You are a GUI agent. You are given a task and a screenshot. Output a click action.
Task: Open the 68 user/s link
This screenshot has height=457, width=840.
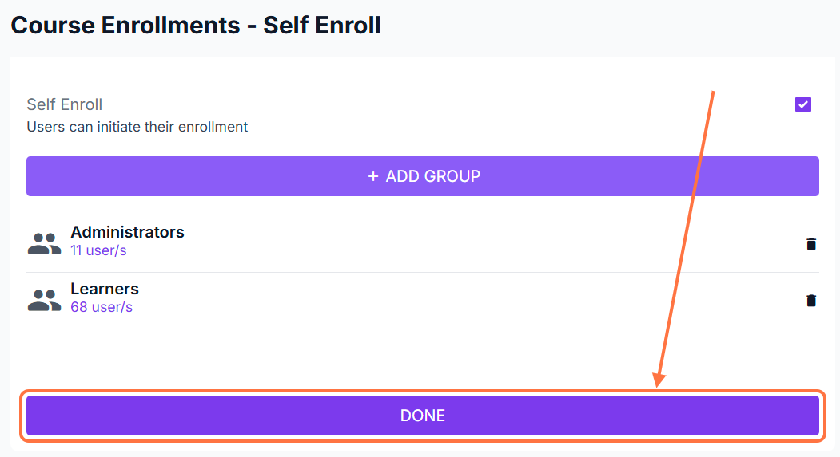click(x=102, y=307)
